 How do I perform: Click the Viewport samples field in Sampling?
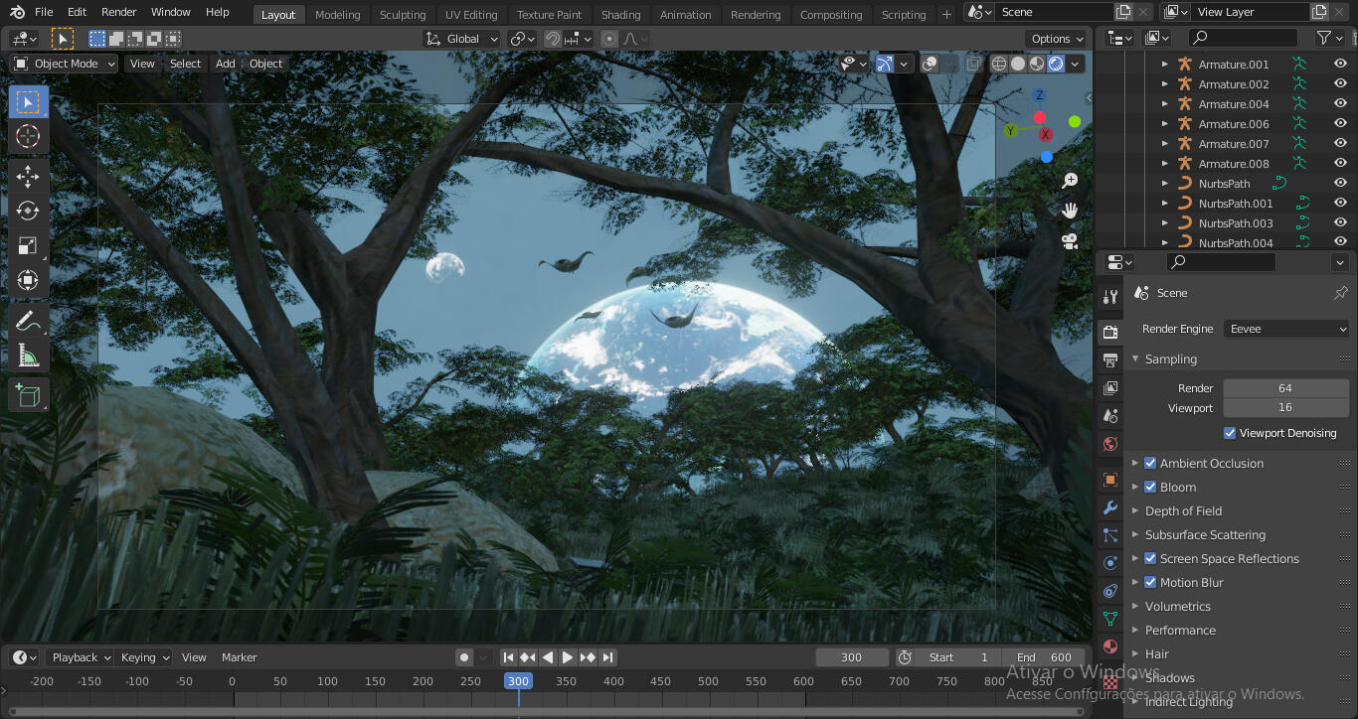coord(1285,407)
